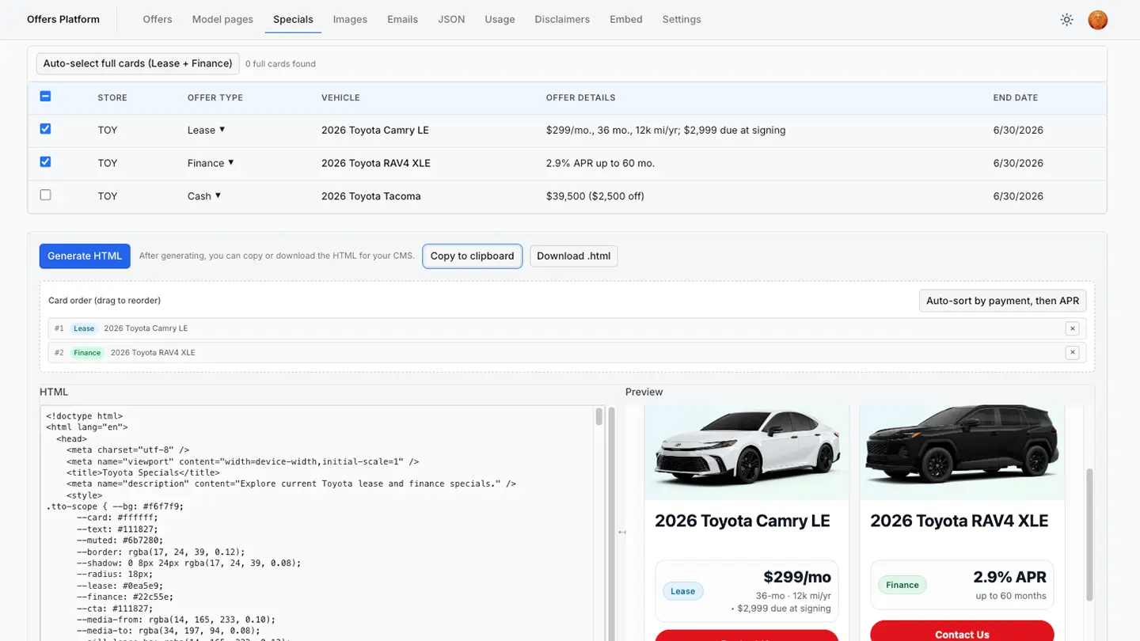
Task: Copy HTML to clipboard
Action: (472, 256)
